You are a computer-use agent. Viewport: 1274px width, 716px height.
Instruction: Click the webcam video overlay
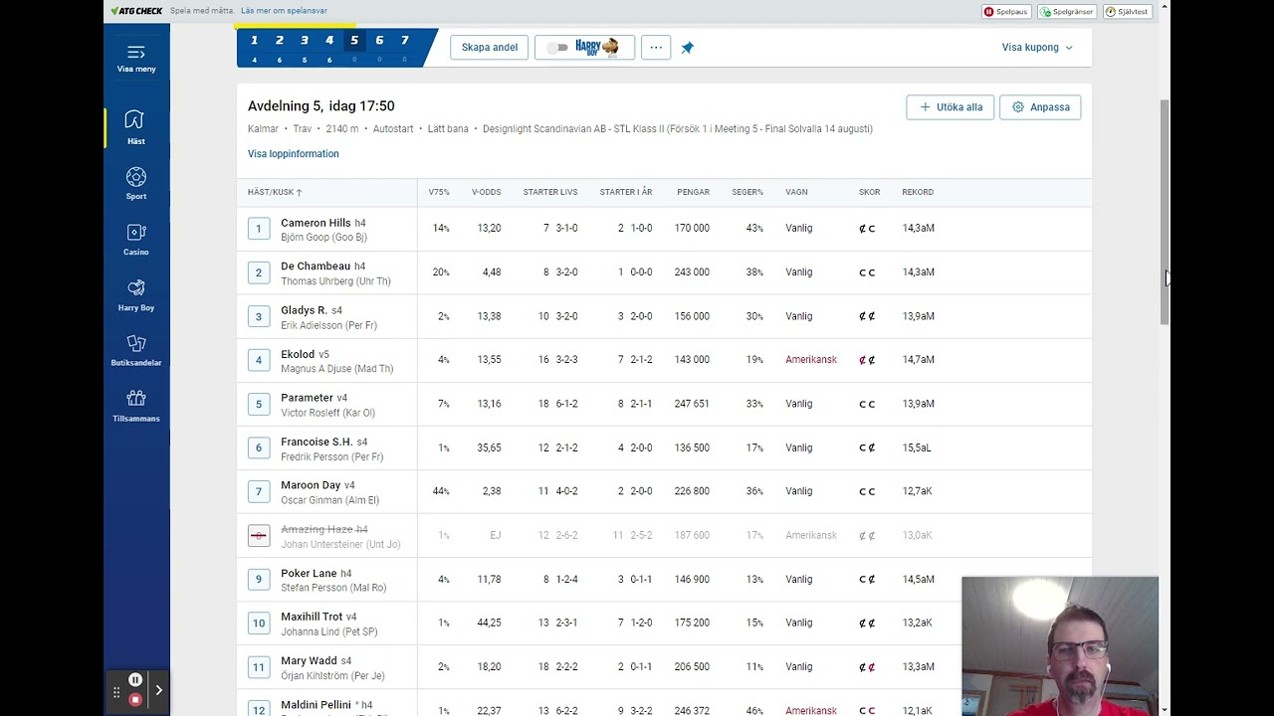(1060, 645)
